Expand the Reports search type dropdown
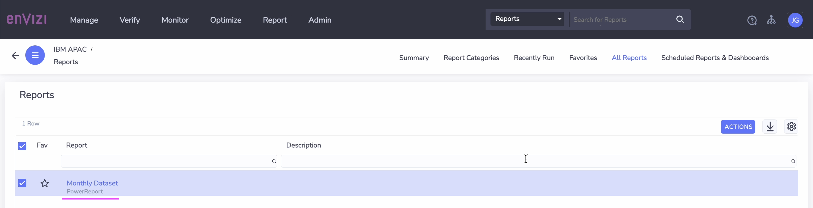This screenshot has width=813, height=208. [527, 19]
